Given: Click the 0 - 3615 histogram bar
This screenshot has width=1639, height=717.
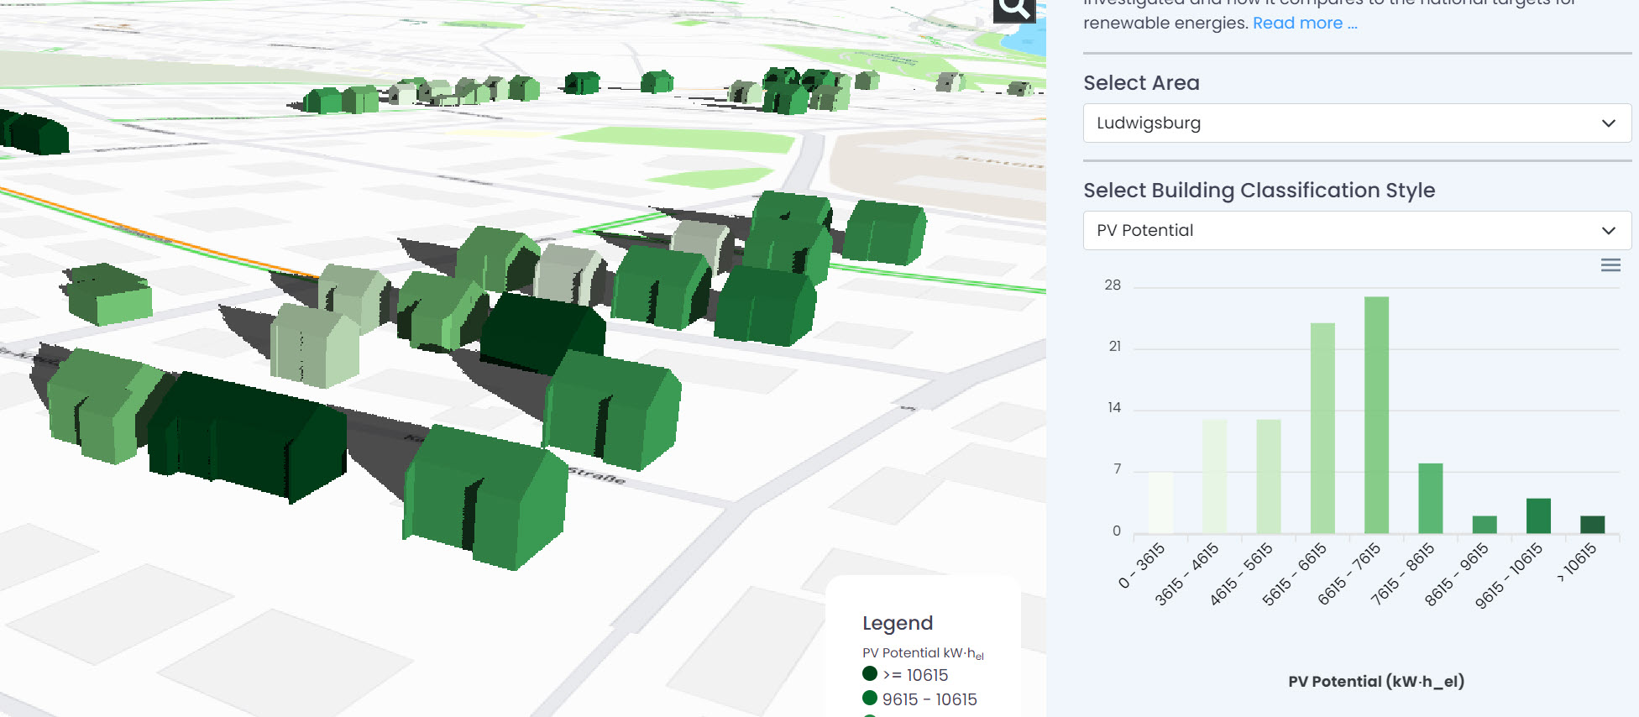Looking at the screenshot, I should (1160, 503).
